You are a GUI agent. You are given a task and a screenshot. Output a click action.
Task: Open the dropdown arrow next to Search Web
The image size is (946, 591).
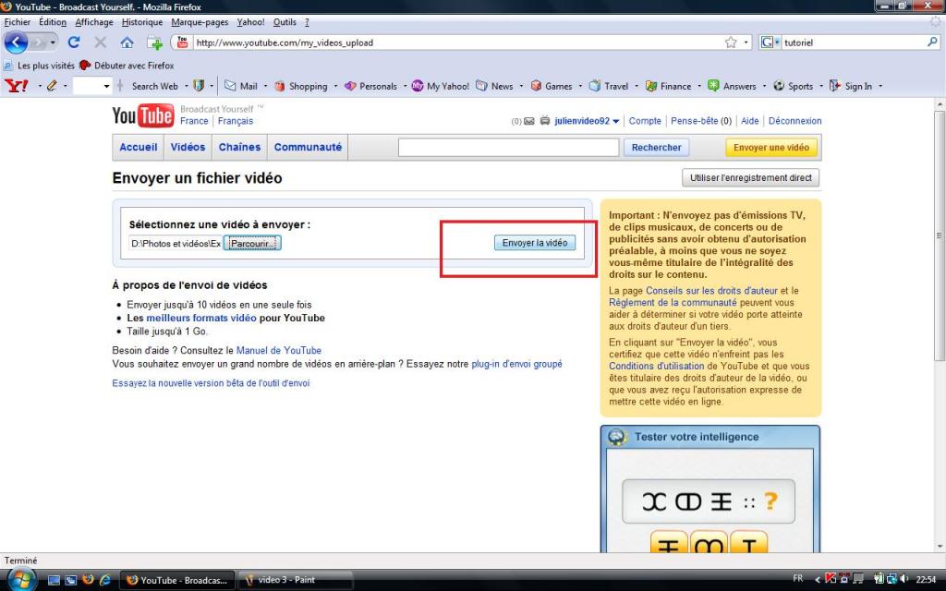pyautogui.click(x=187, y=86)
